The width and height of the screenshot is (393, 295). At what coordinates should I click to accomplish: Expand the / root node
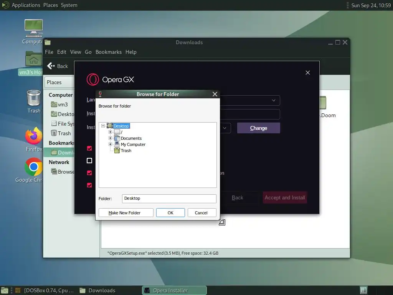[110, 132]
